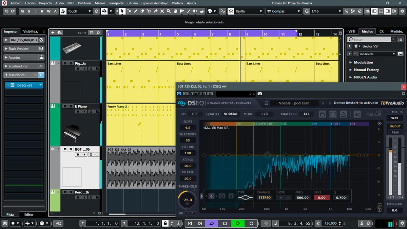Click the DSEQ oversampling OFF button
407x229 pixels.
[195, 114]
